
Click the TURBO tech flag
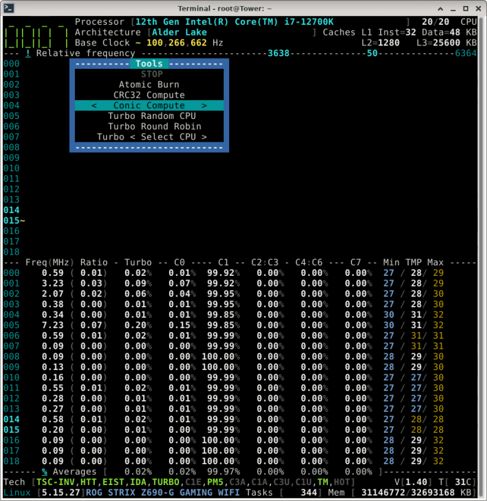(166, 482)
